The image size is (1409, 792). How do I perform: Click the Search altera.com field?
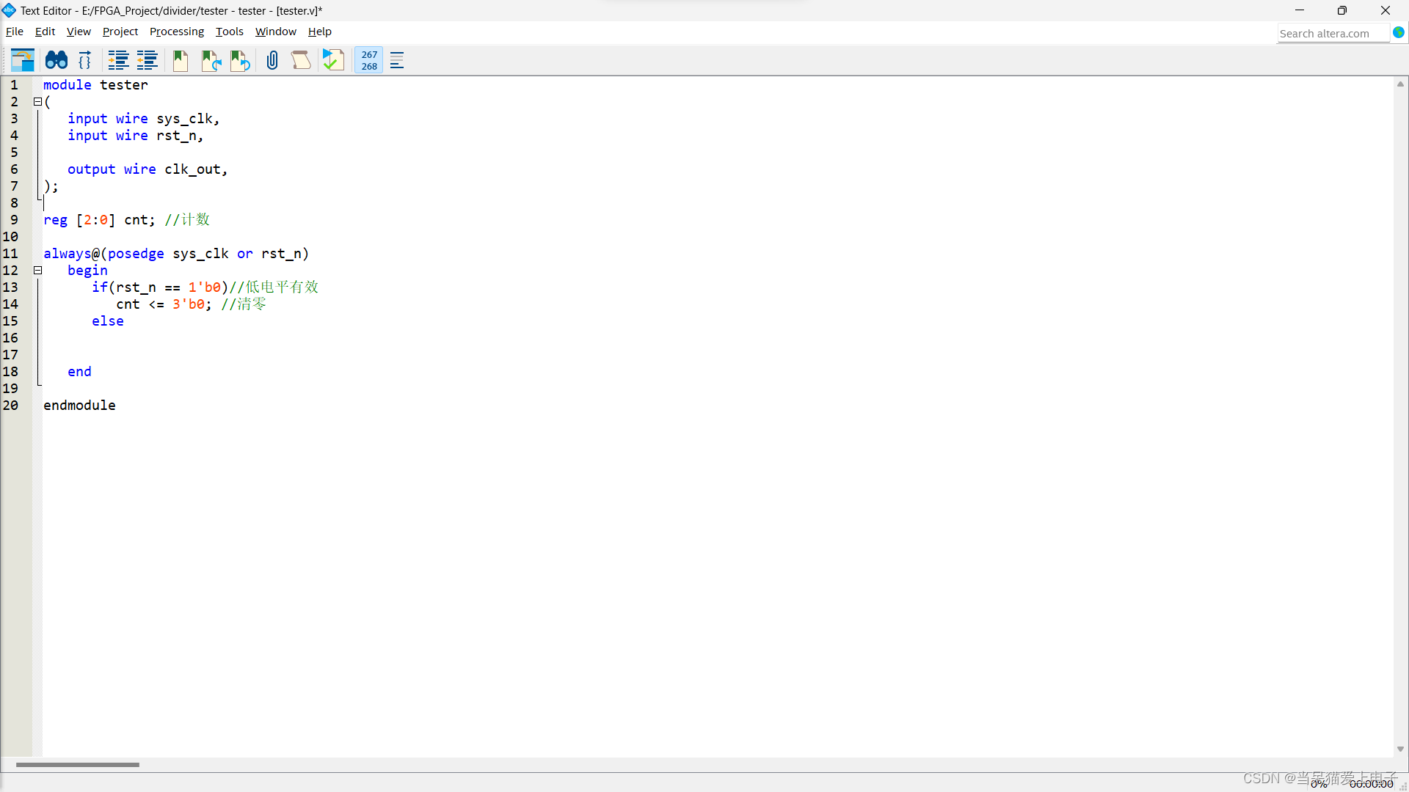pyautogui.click(x=1332, y=34)
